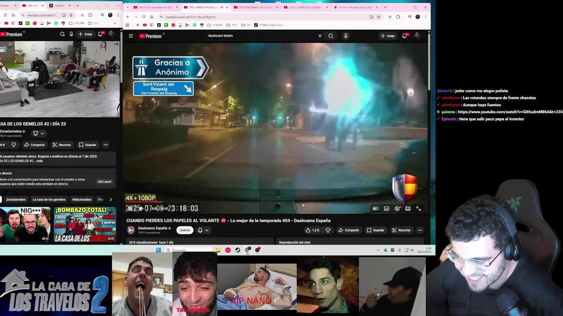This screenshot has height=316, width=563.
Task: Clear the 'dashcam latam' search text
Action: pyautogui.click(x=320, y=36)
